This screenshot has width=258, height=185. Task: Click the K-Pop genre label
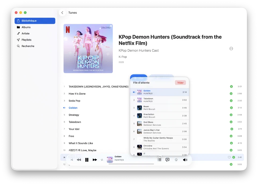123,57
